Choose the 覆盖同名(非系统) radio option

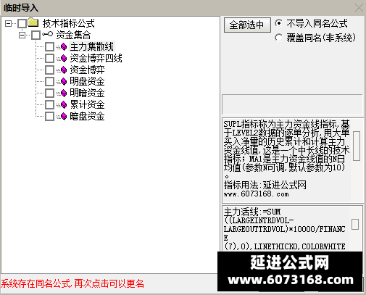(x=278, y=38)
